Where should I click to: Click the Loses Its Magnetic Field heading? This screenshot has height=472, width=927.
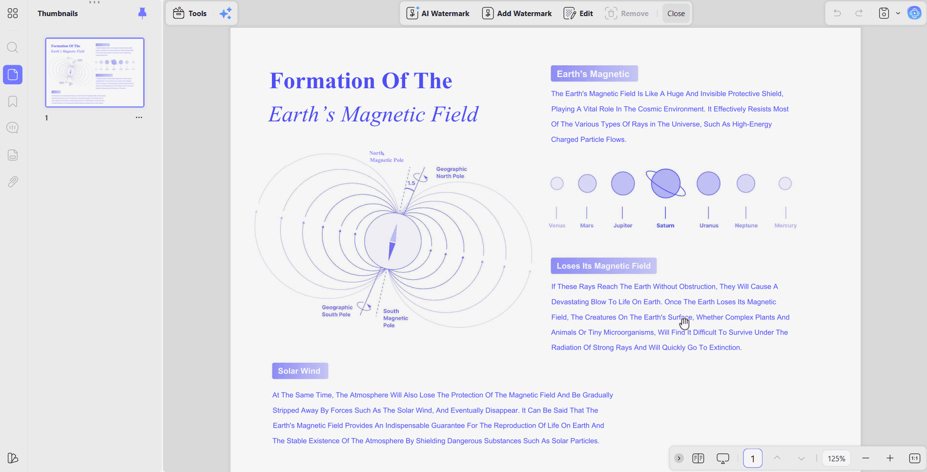click(604, 266)
